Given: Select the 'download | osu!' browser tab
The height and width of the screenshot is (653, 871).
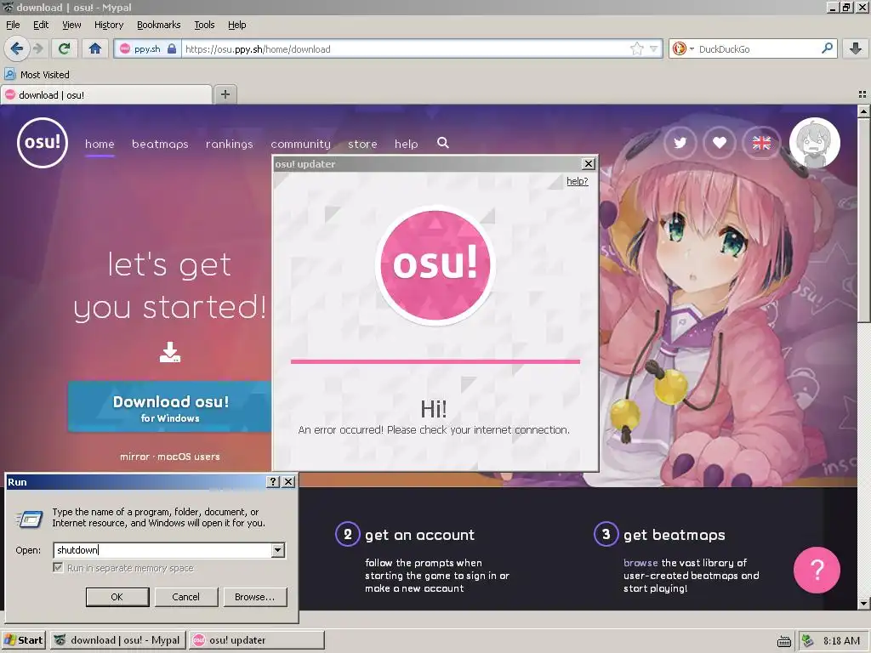Looking at the screenshot, I should [106, 95].
